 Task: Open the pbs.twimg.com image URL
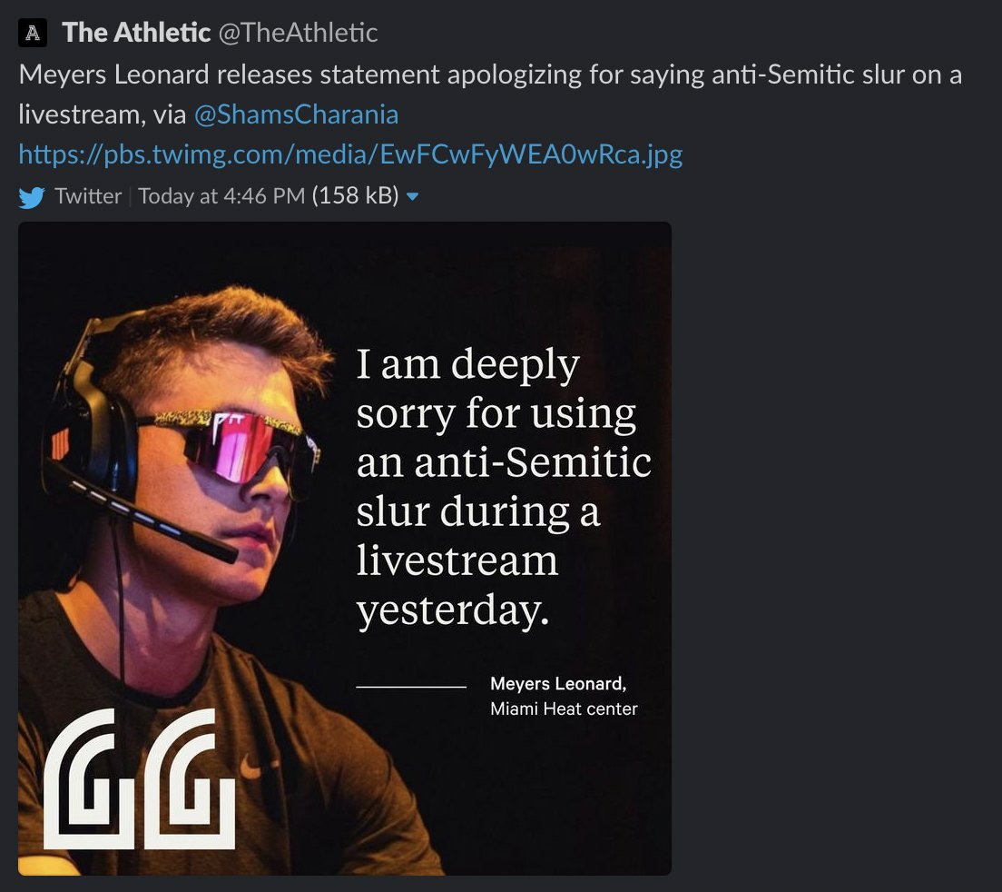tap(350, 154)
